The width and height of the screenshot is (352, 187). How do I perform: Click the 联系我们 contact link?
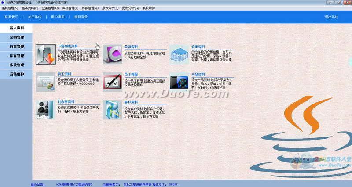pos(11,17)
